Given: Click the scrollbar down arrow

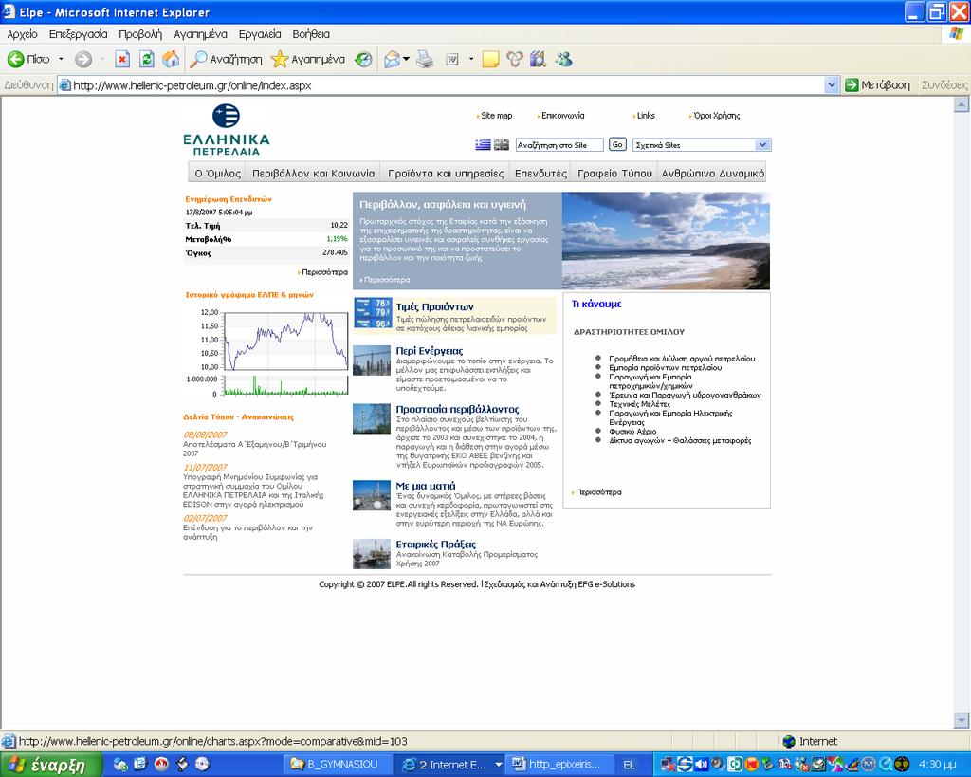Looking at the screenshot, I should [x=962, y=721].
